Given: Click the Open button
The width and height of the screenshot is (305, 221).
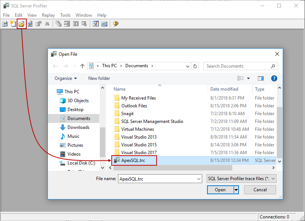Looking at the screenshot, I should [x=220, y=190].
